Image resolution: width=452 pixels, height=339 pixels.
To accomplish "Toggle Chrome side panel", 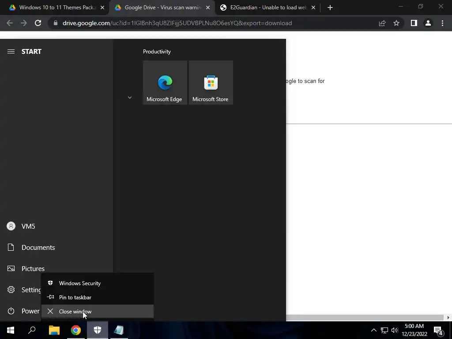I will 414,23.
